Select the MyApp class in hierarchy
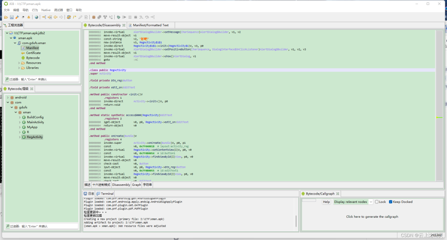The image size is (447, 240). 32,127
